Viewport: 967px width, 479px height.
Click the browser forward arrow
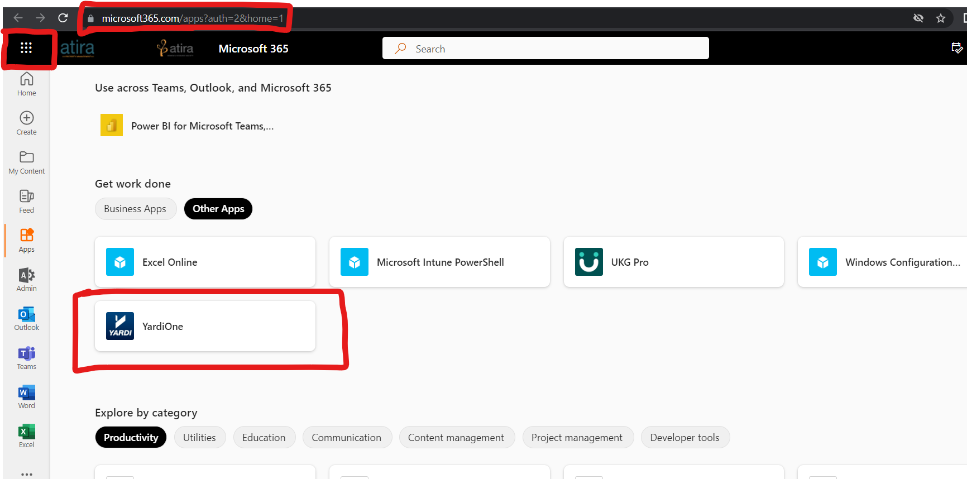coord(40,18)
